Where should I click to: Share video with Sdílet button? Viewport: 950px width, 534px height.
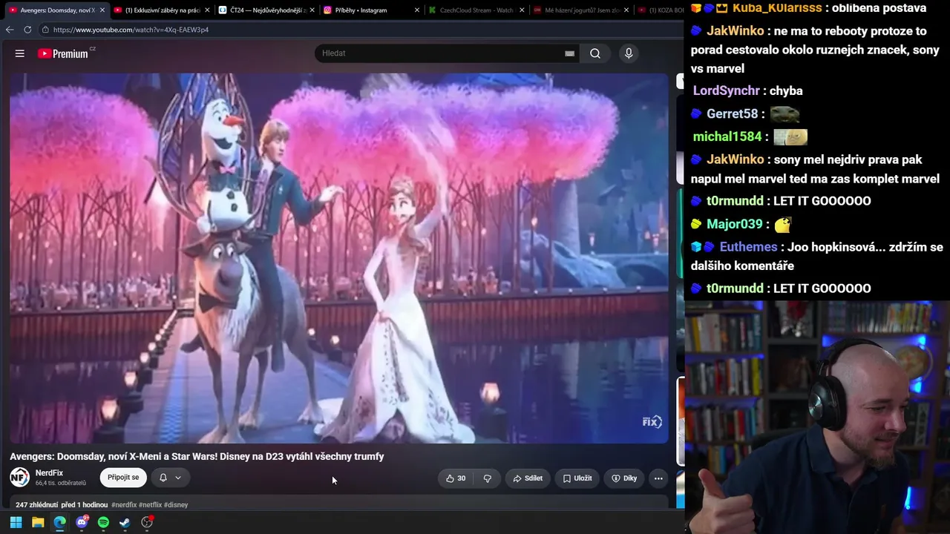[x=528, y=478]
